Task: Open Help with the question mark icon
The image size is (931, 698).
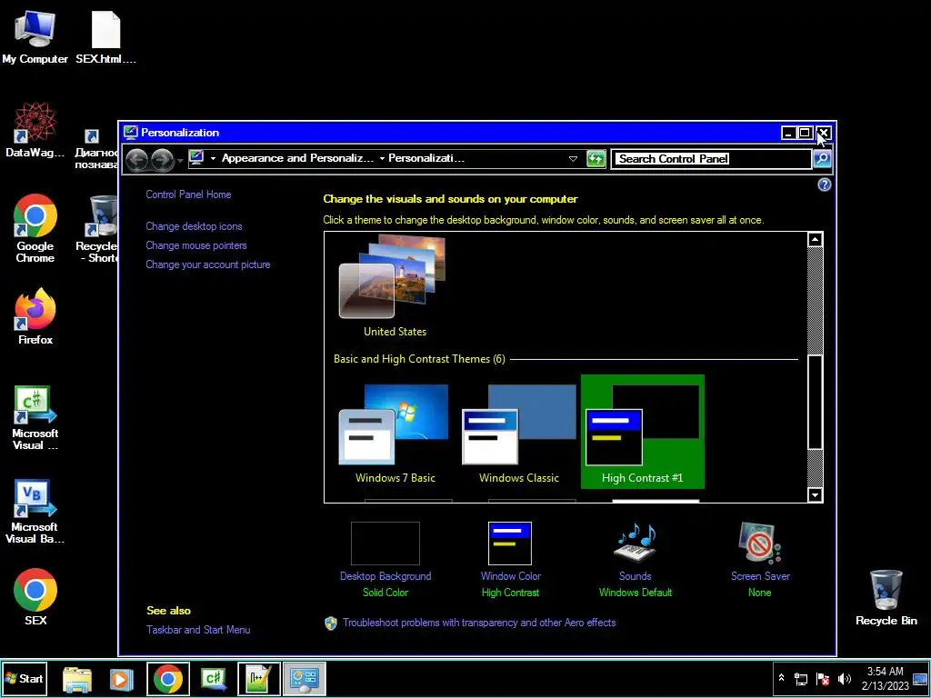Action: [x=824, y=185]
